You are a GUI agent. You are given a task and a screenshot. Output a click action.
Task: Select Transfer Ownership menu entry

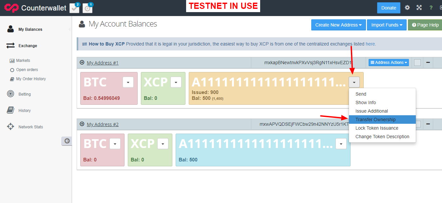[382, 120]
